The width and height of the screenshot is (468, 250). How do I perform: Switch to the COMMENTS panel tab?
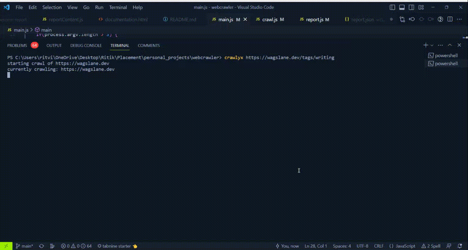click(x=149, y=45)
